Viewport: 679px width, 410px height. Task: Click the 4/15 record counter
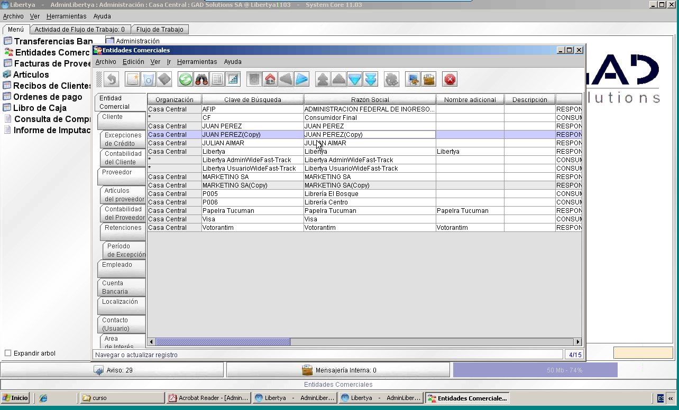coord(574,355)
